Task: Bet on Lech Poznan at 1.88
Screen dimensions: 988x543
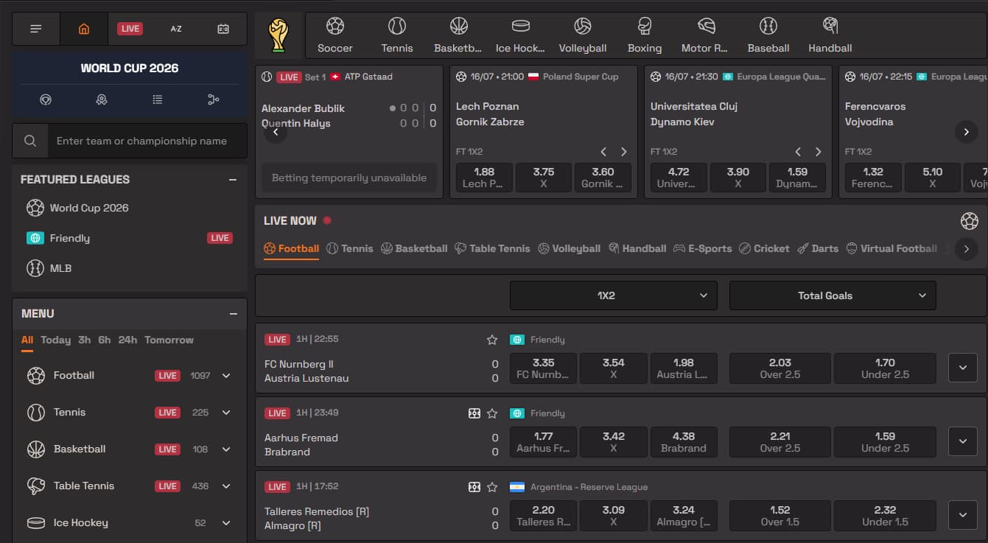Action: pyautogui.click(x=484, y=178)
